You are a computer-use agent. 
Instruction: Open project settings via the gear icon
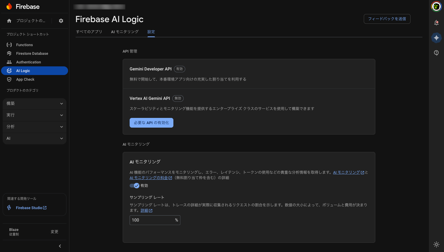coord(61,21)
